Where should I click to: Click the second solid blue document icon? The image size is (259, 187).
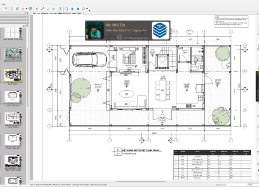pos(78,9)
